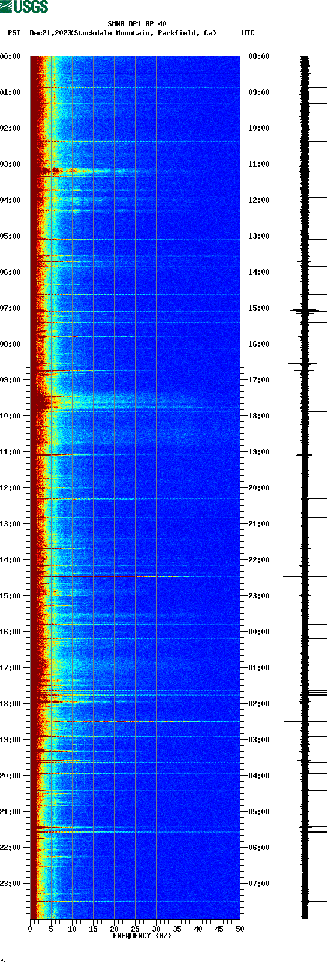Click the UTC axis tick label '17:00'

tap(259, 380)
